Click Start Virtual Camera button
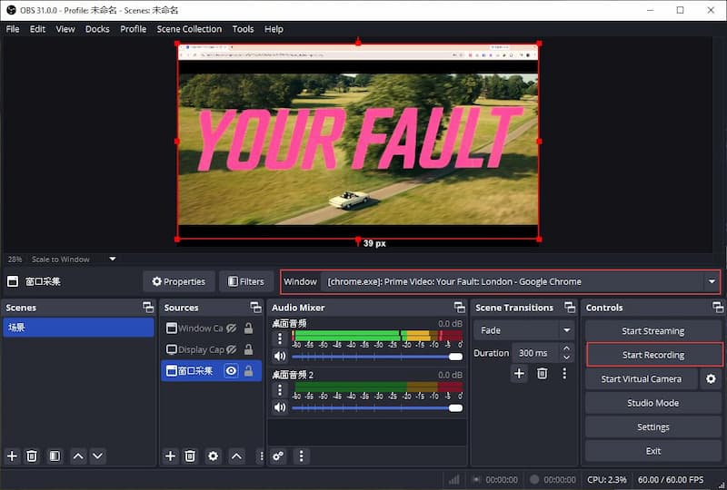 (642, 379)
